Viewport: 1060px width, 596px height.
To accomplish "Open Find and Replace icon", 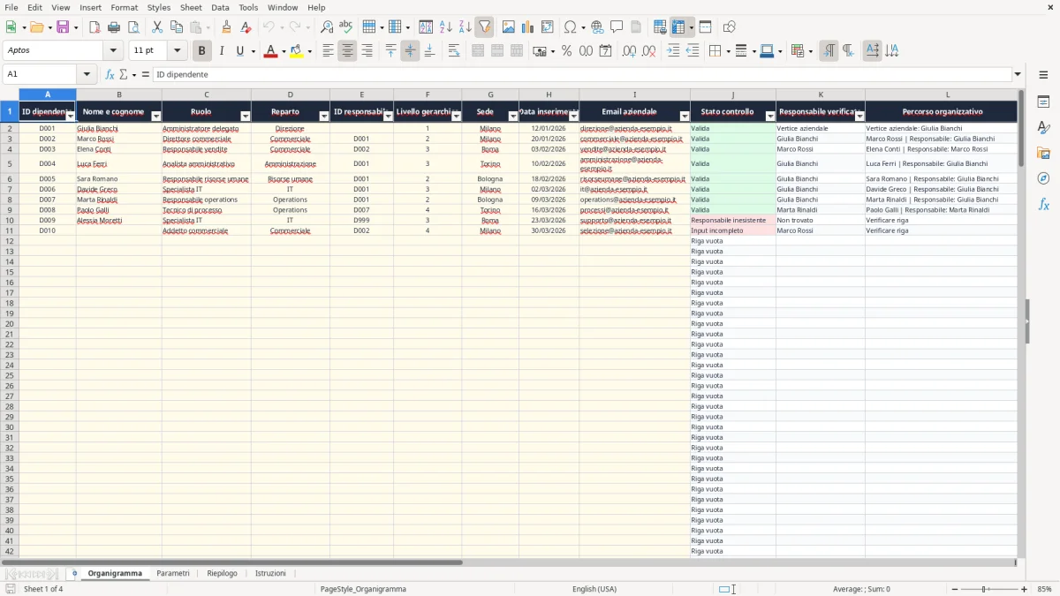I will point(327,27).
